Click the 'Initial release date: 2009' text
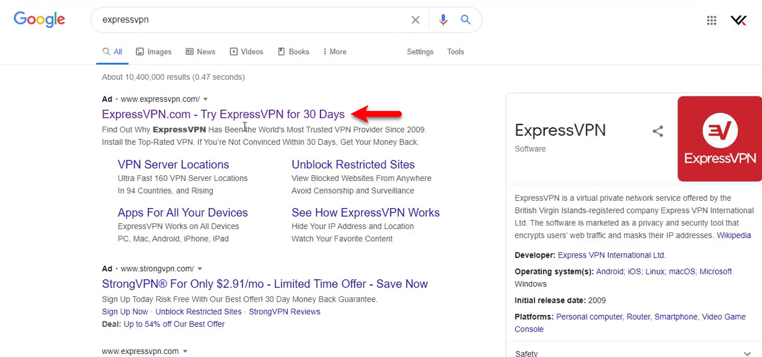Screen dimensions: 762x357 coord(560,300)
